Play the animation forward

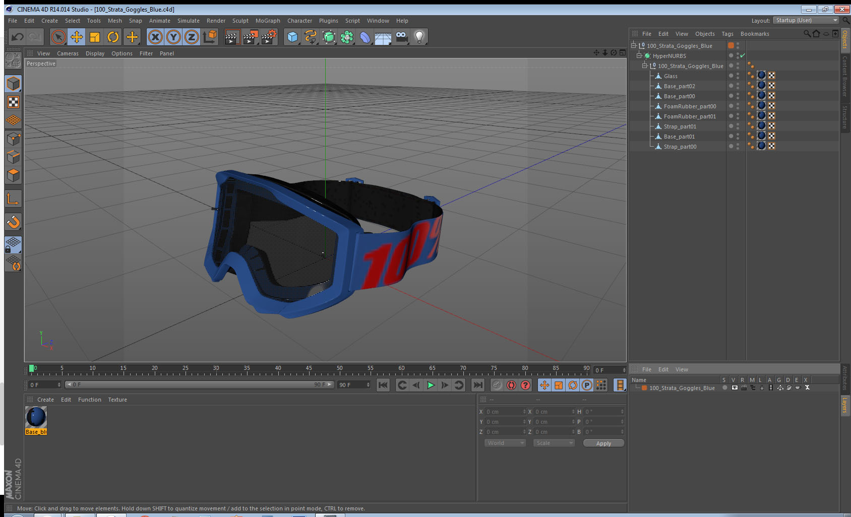pyautogui.click(x=431, y=385)
